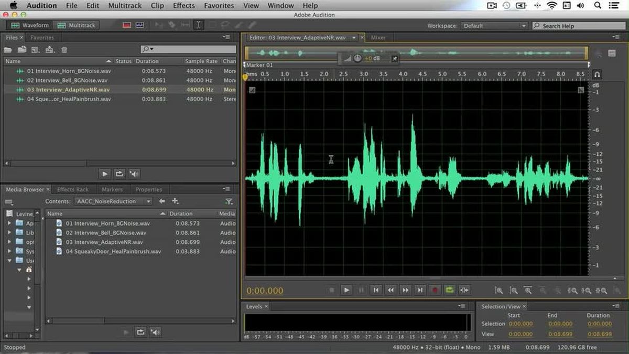Viewport: 629px width, 354px height.
Task: Open the Effects menu
Action: point(183,6)
